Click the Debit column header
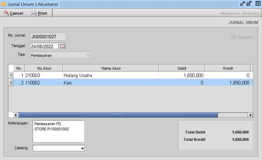 (x=182, y=68)
